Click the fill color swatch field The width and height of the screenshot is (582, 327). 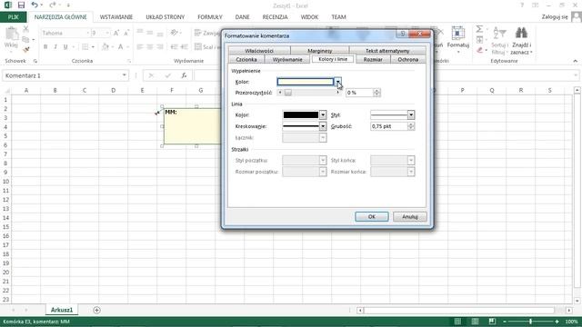[306, 82]
